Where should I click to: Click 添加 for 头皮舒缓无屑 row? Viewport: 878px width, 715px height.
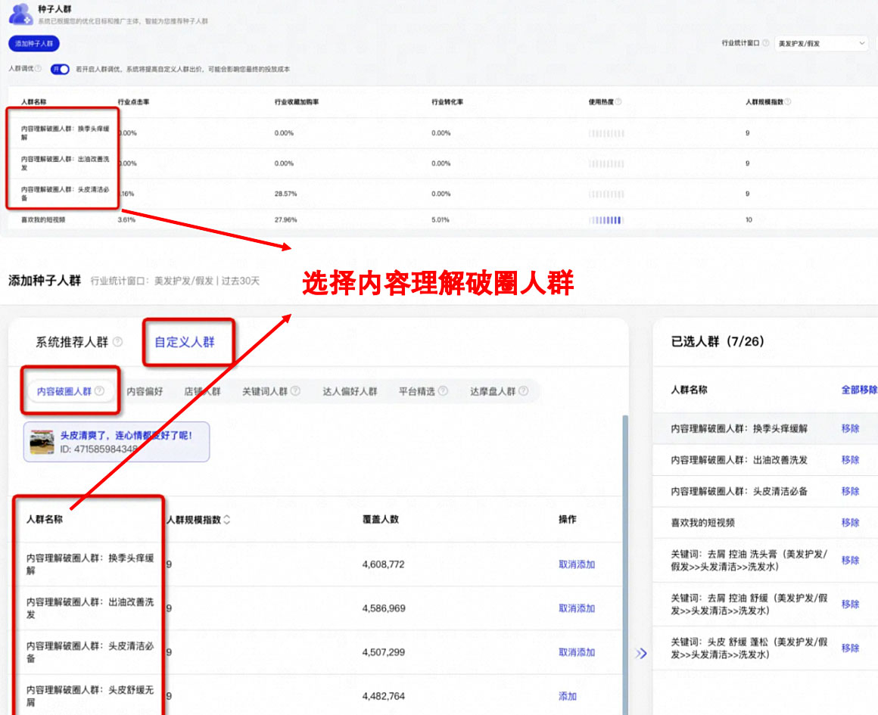tap(568, 696)
